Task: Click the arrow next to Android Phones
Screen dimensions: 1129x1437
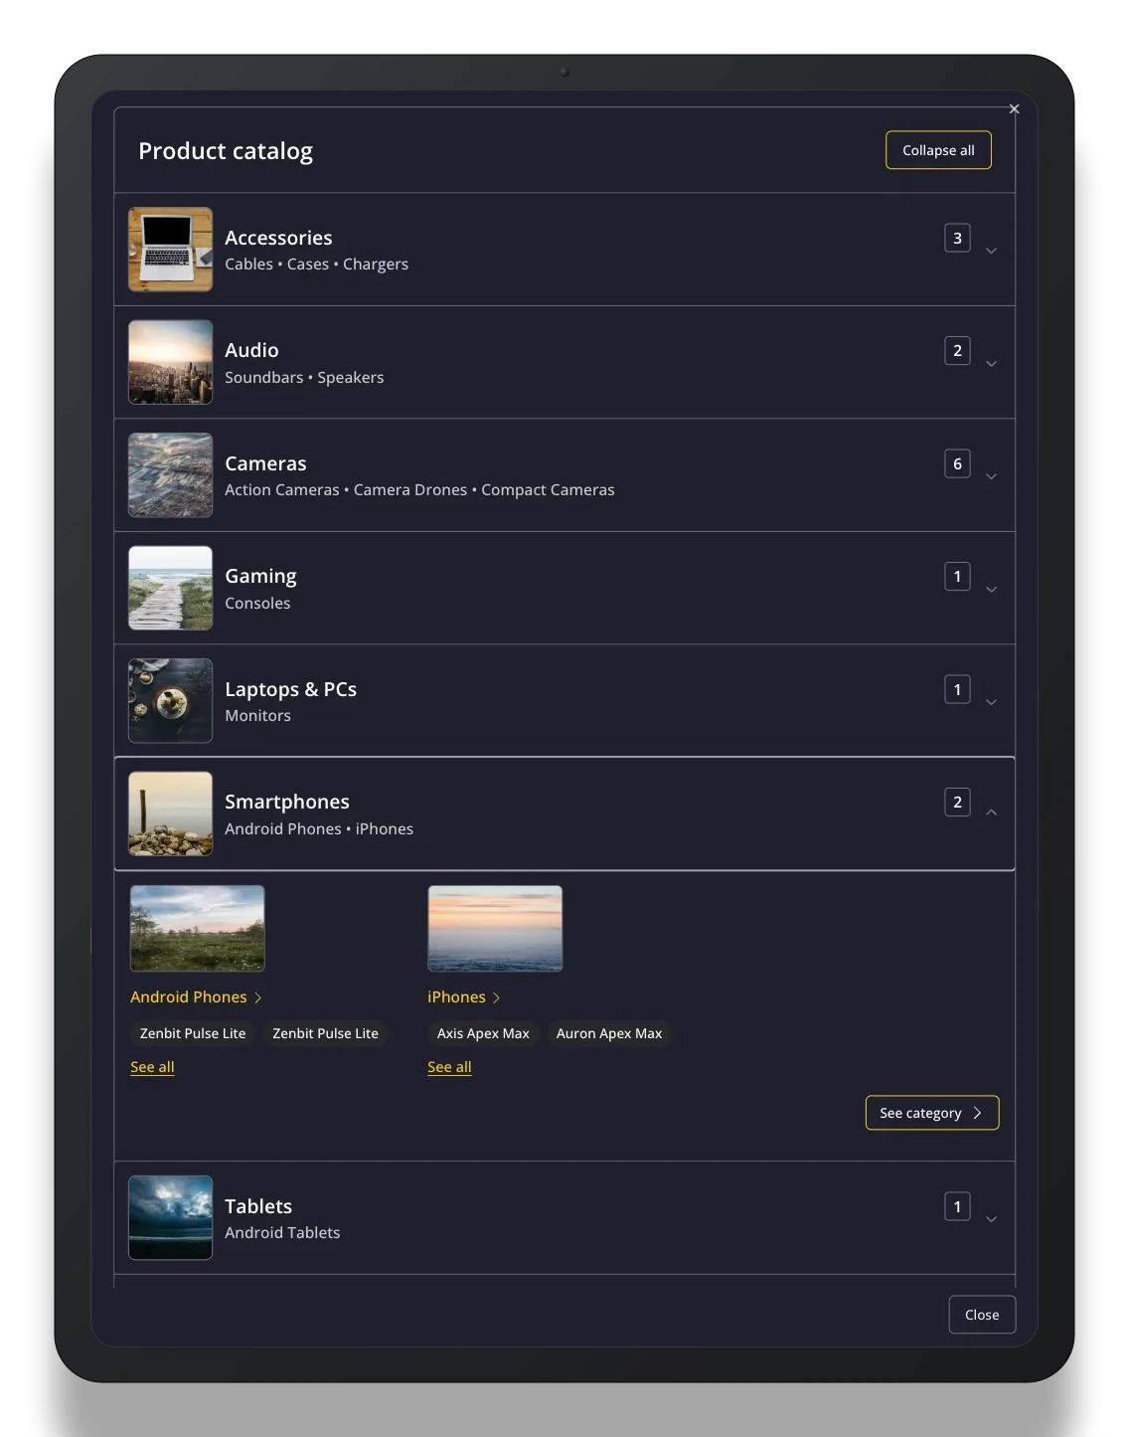Action: point(257,997)
